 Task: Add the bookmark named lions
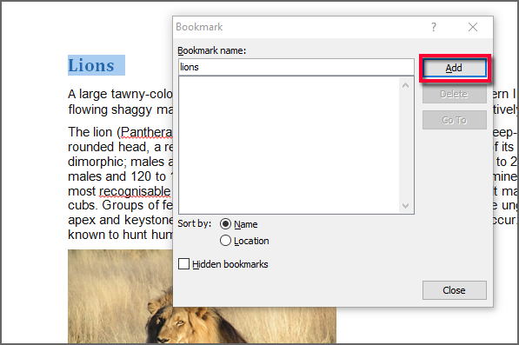pos(454,68)
